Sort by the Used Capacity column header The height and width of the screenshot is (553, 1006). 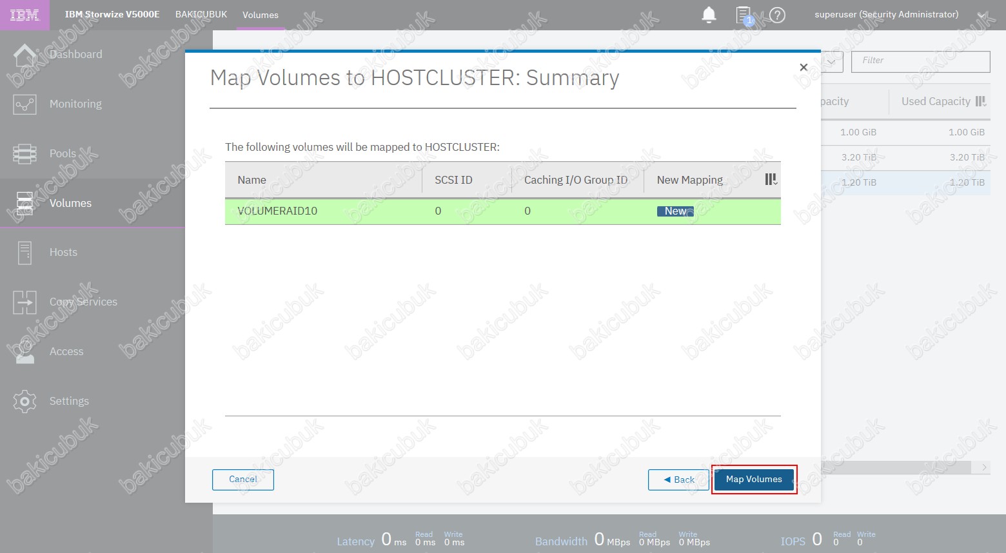pyautogui.click(x=936, y=101)
